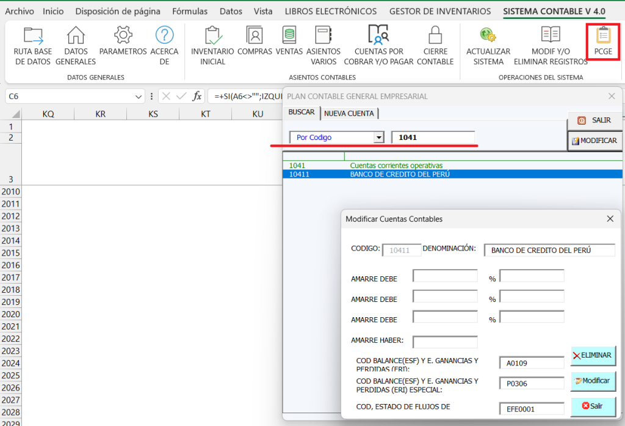The width and height of the screenshot is (625, 426).
Task: Select row 10411 BANCO DE CREDITO DEL PERÚ
Action: pos(452,174)
